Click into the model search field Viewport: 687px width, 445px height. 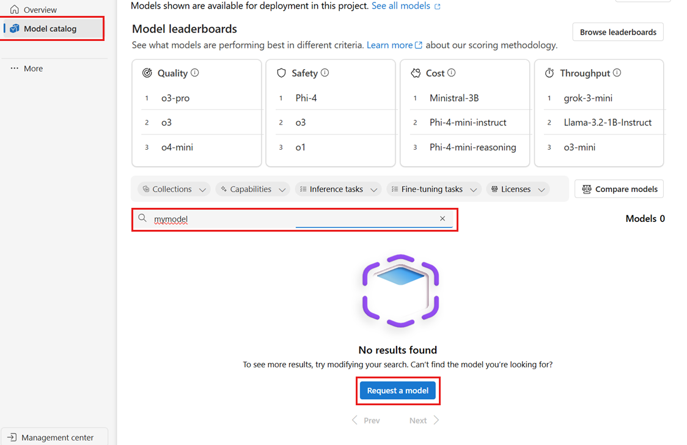[x=293, y=219]
